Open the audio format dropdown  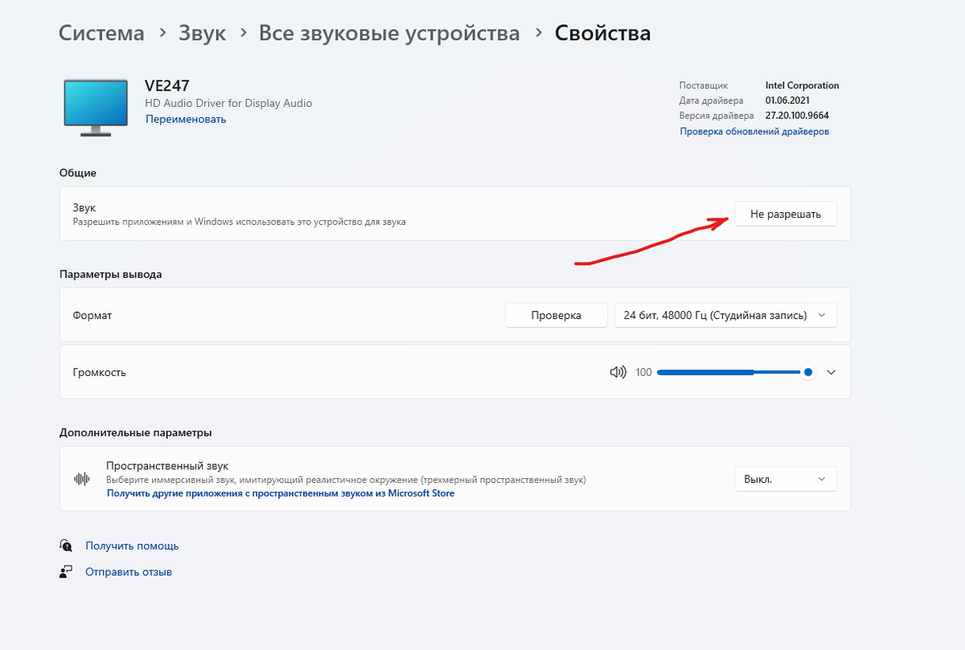(725, 314)
